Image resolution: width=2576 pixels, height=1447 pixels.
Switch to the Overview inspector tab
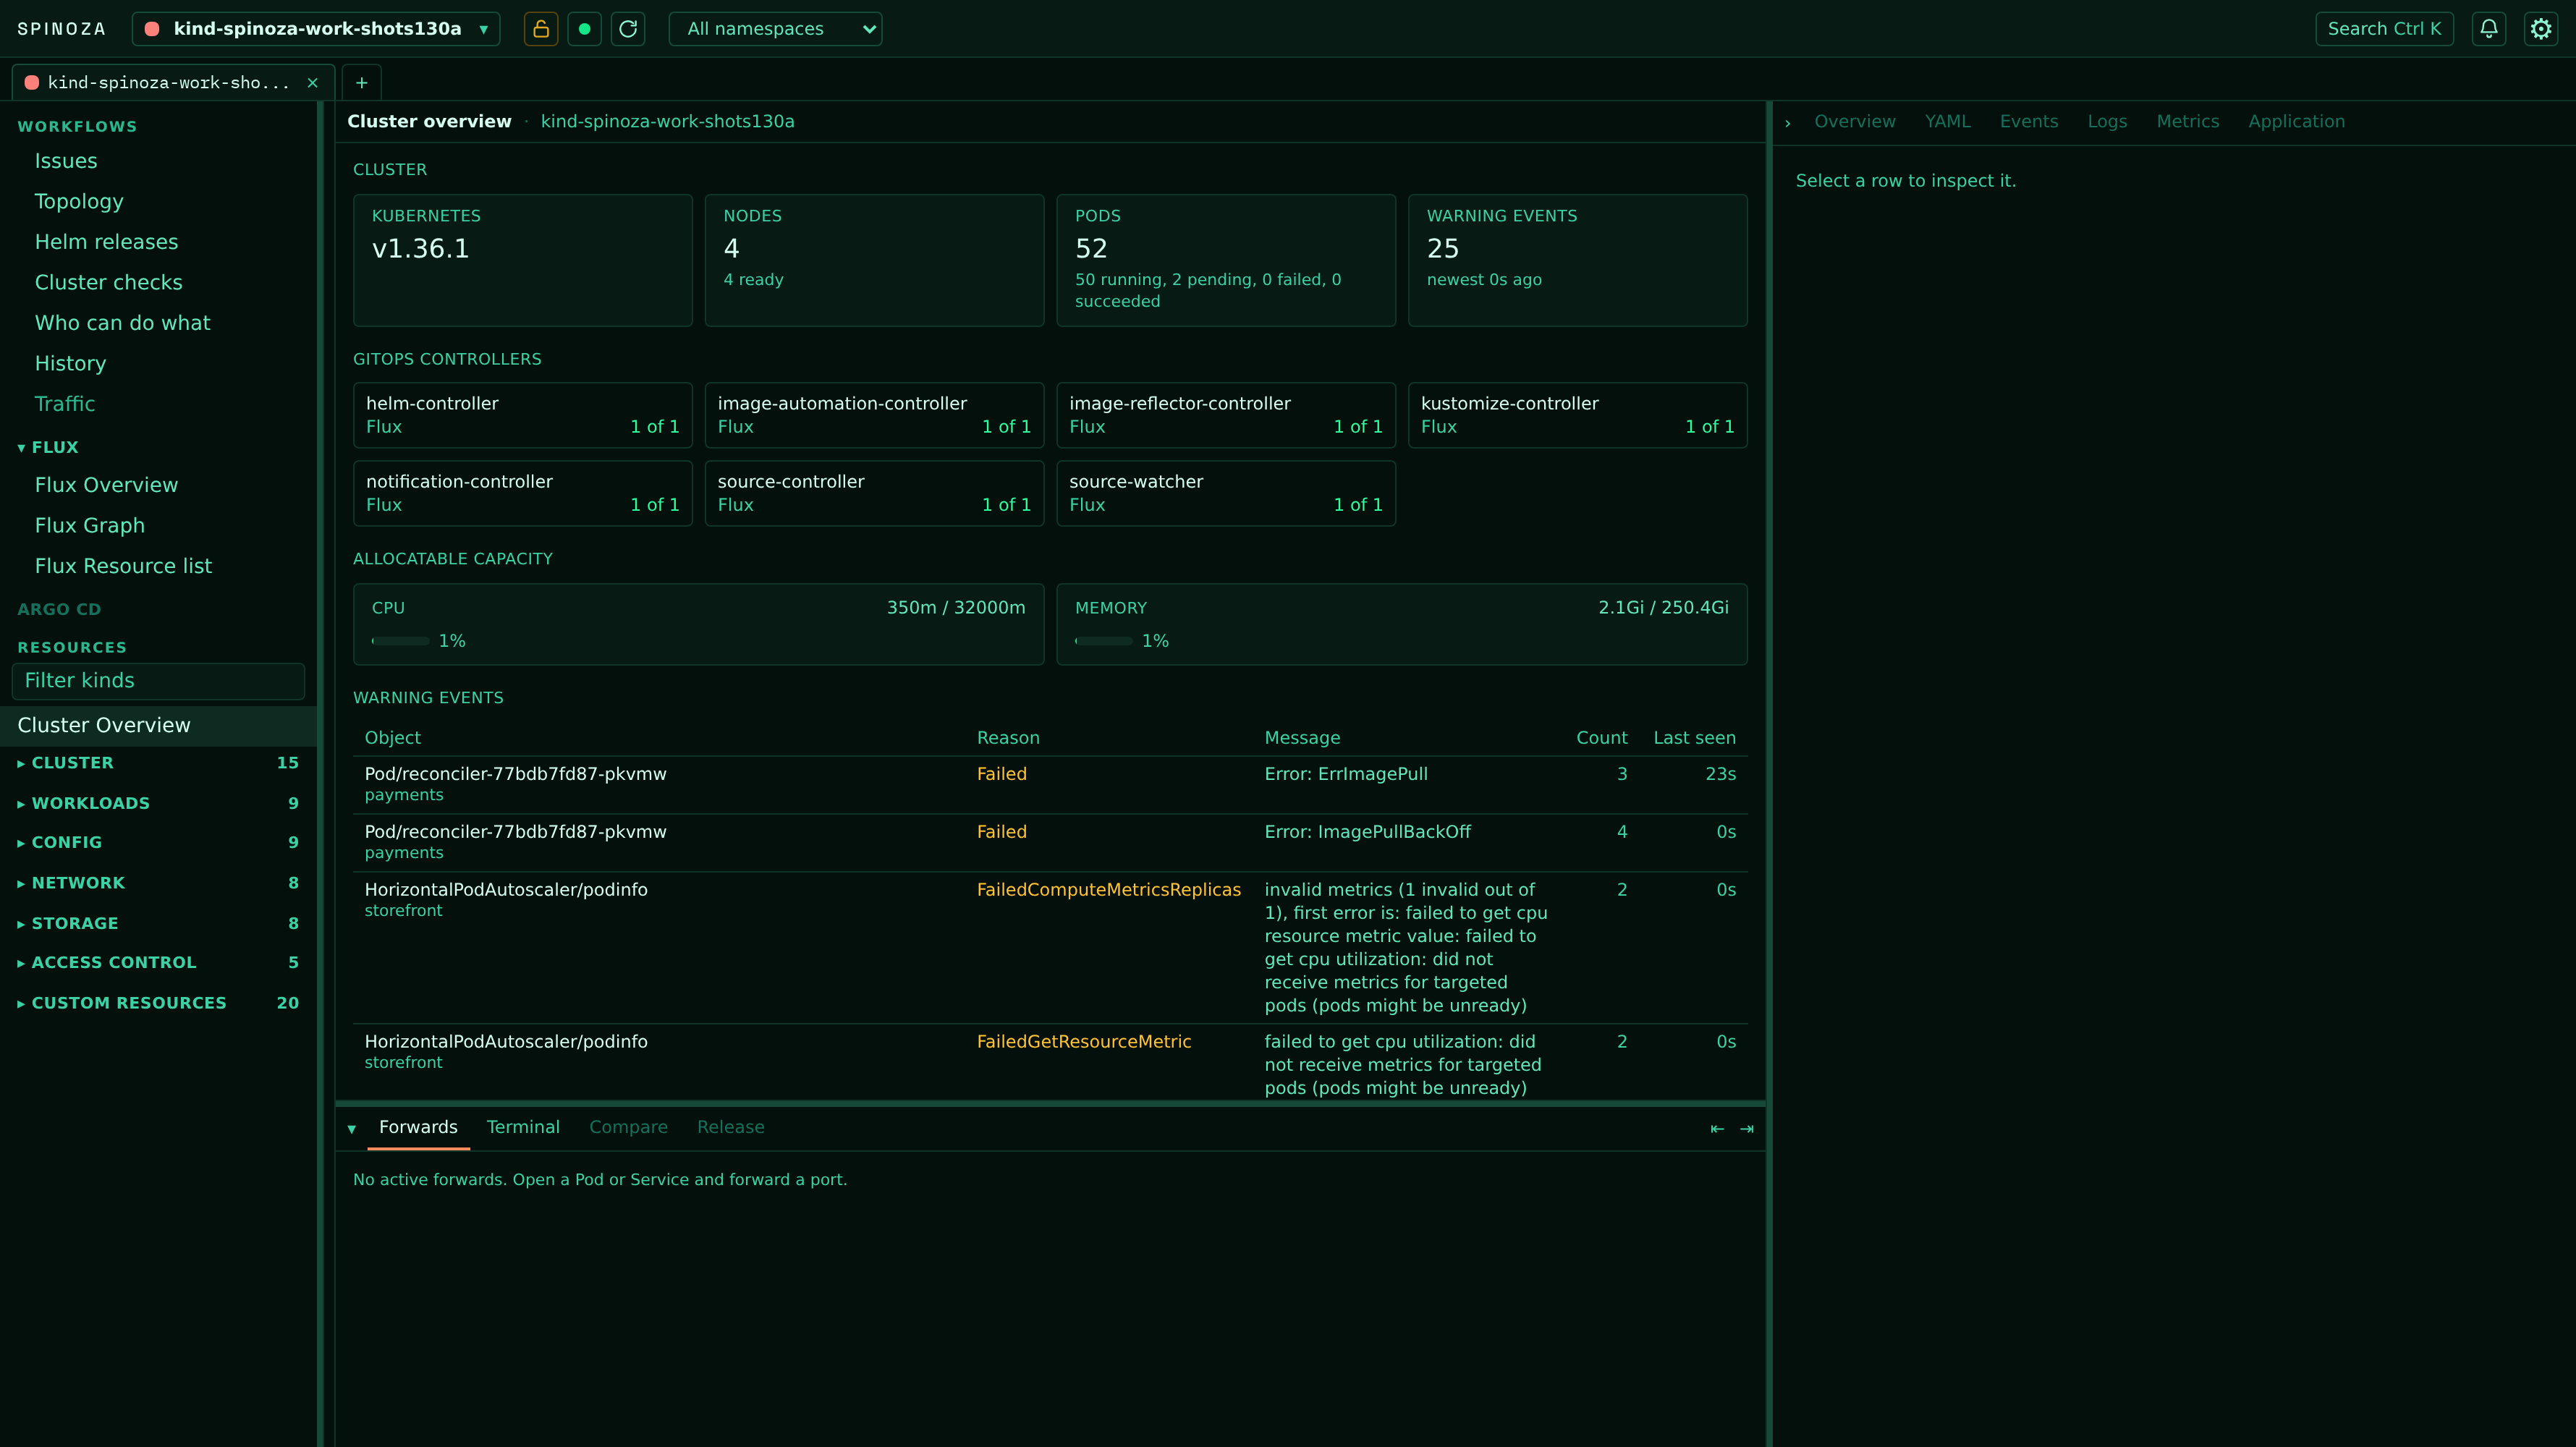point(1855,122)
